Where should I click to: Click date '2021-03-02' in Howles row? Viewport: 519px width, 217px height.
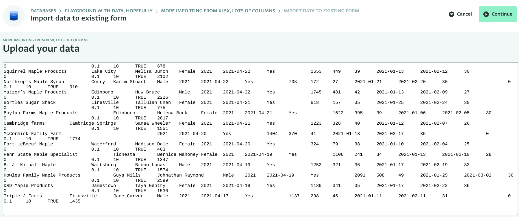(x=478, y=175)
